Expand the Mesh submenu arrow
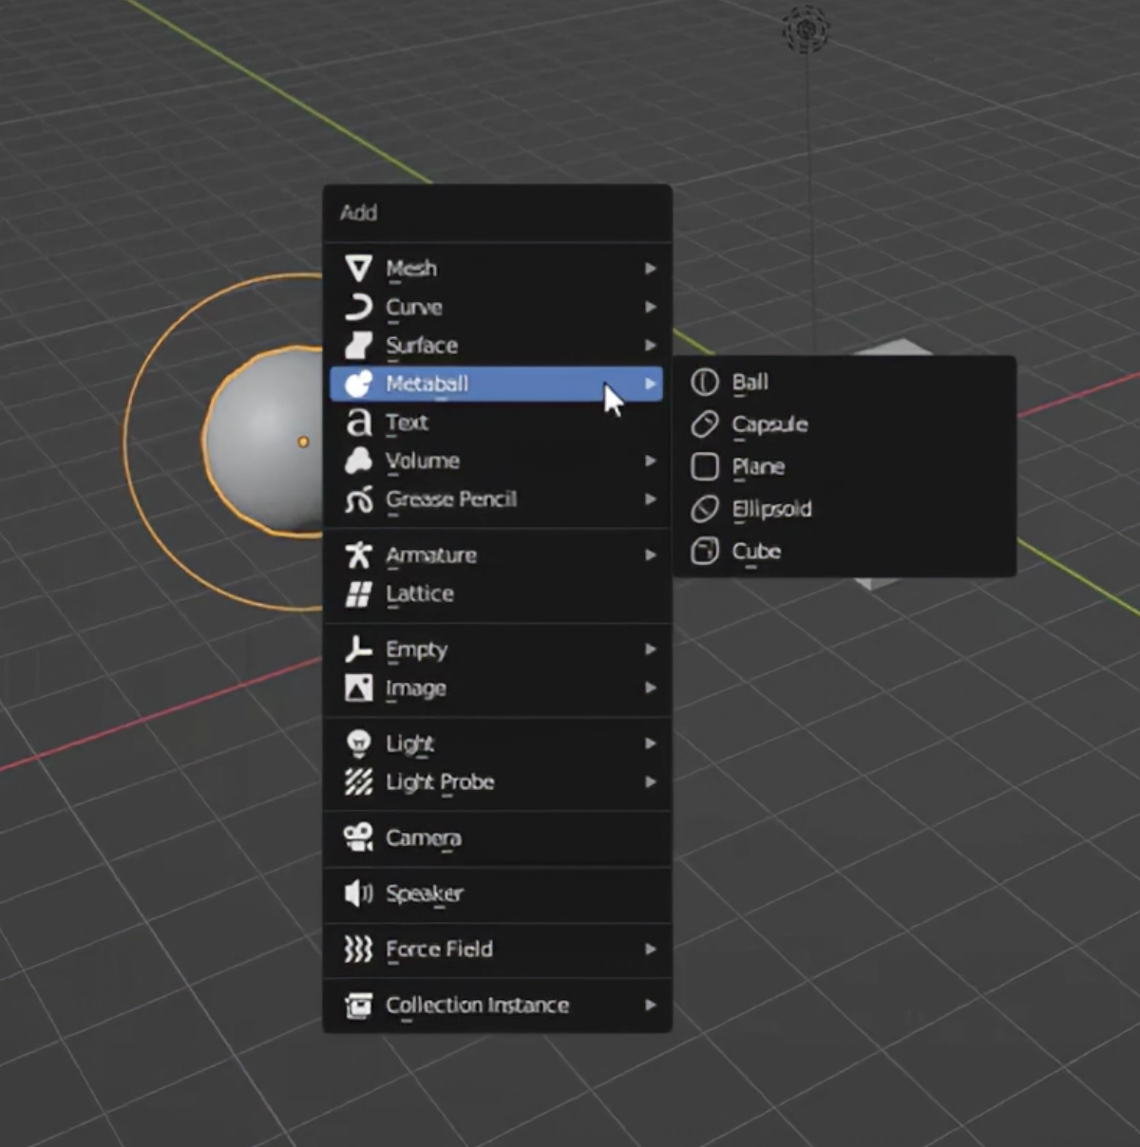Screen dimensions: 1140x1147 (651, 269)
